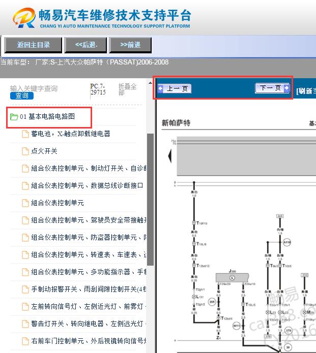Open the PC.7-29715 link
Screen dimensions: 316x353
tap(98, 89)
